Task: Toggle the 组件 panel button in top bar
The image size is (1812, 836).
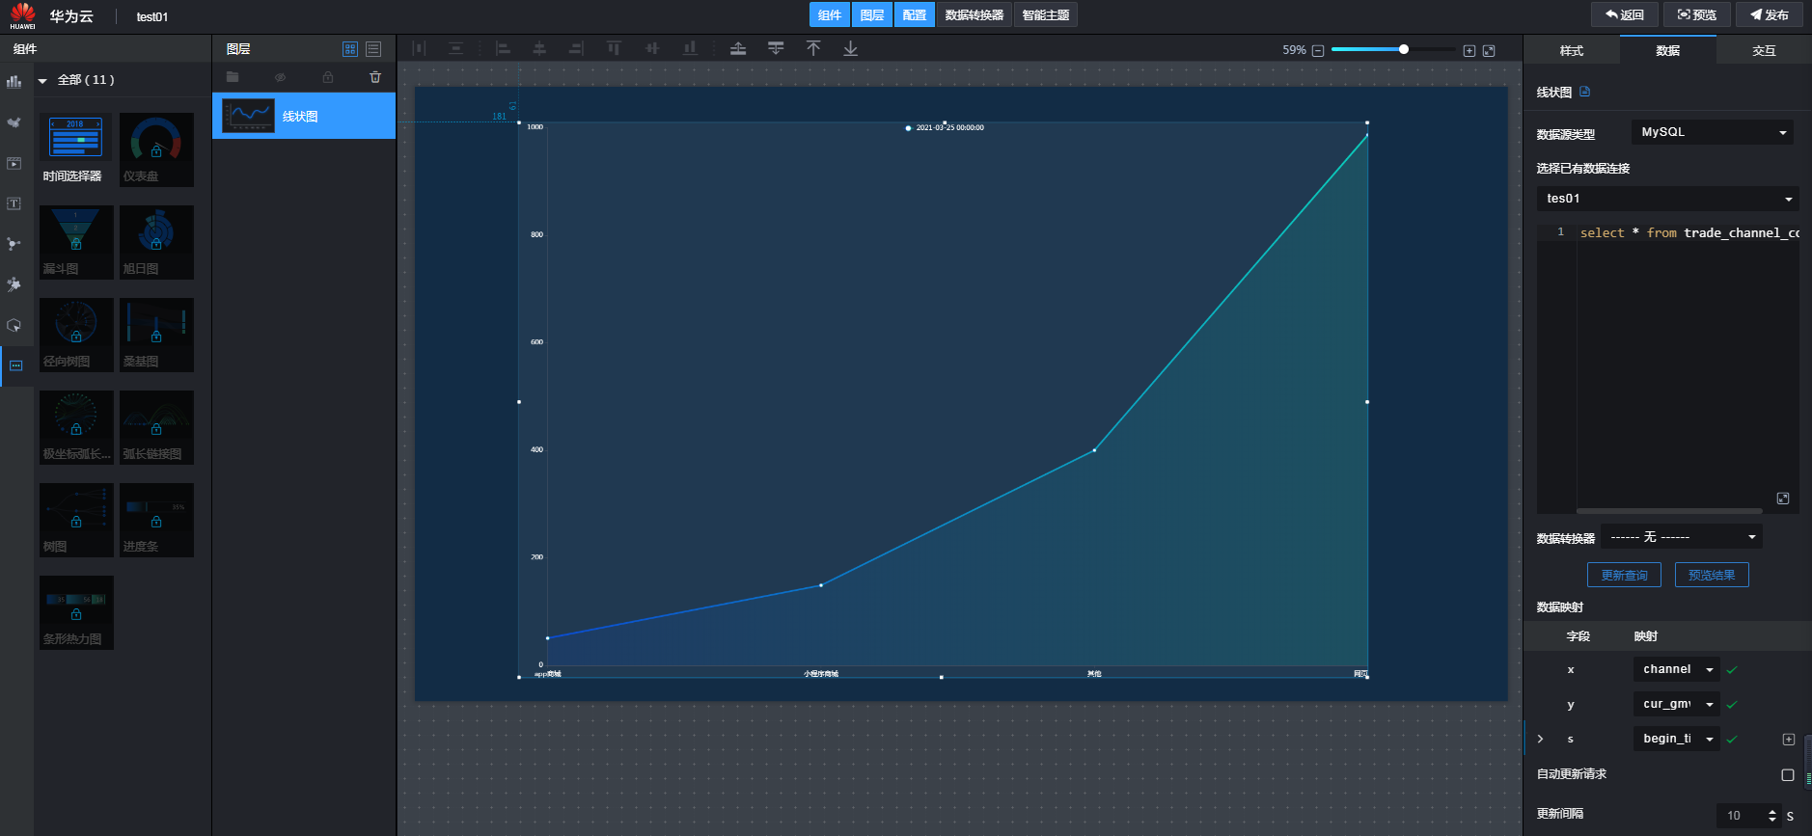Action: 830,14
